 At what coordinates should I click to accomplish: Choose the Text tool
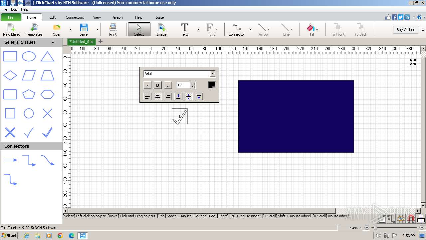(184, 30)
